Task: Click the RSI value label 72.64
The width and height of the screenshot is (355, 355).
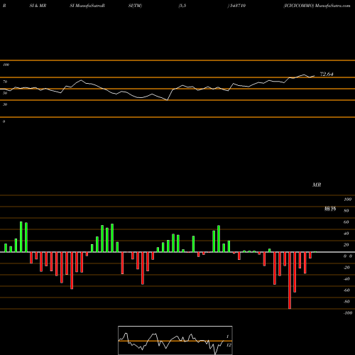Action: point(327,74)
